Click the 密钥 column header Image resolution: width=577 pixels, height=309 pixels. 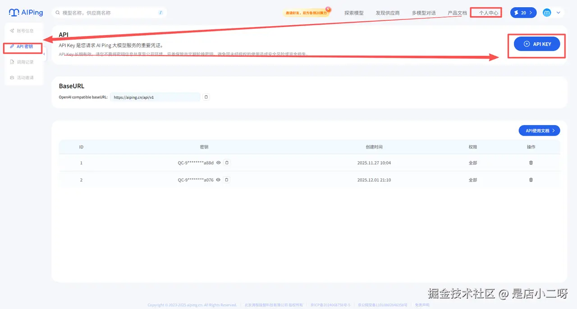pyautogui.click(x=204, y=147)
